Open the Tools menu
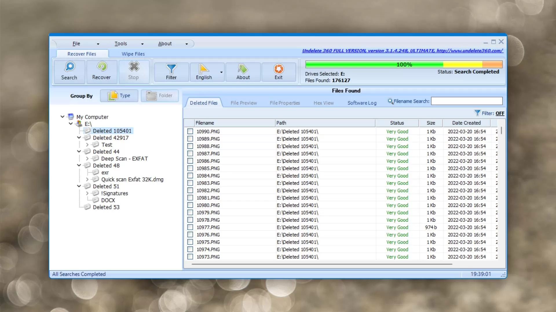The width and height of the screenshot is (556, 312). [x=121, y=44]
